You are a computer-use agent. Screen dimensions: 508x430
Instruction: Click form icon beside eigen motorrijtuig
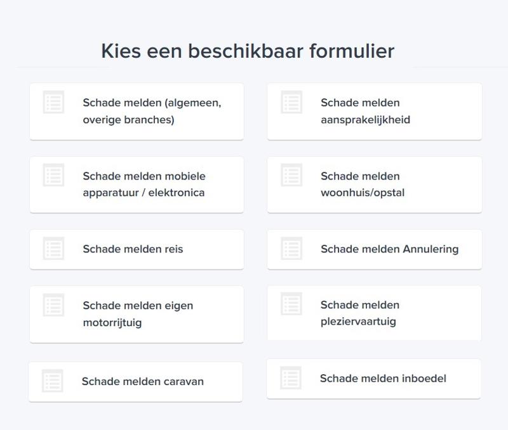pyautogui.click(x=53, y=305)
